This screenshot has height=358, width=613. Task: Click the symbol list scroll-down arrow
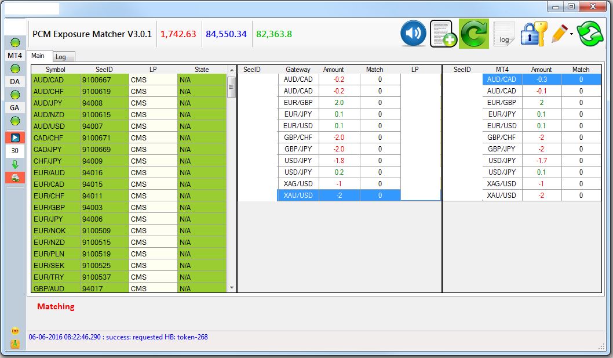click(x=232, y=287)
